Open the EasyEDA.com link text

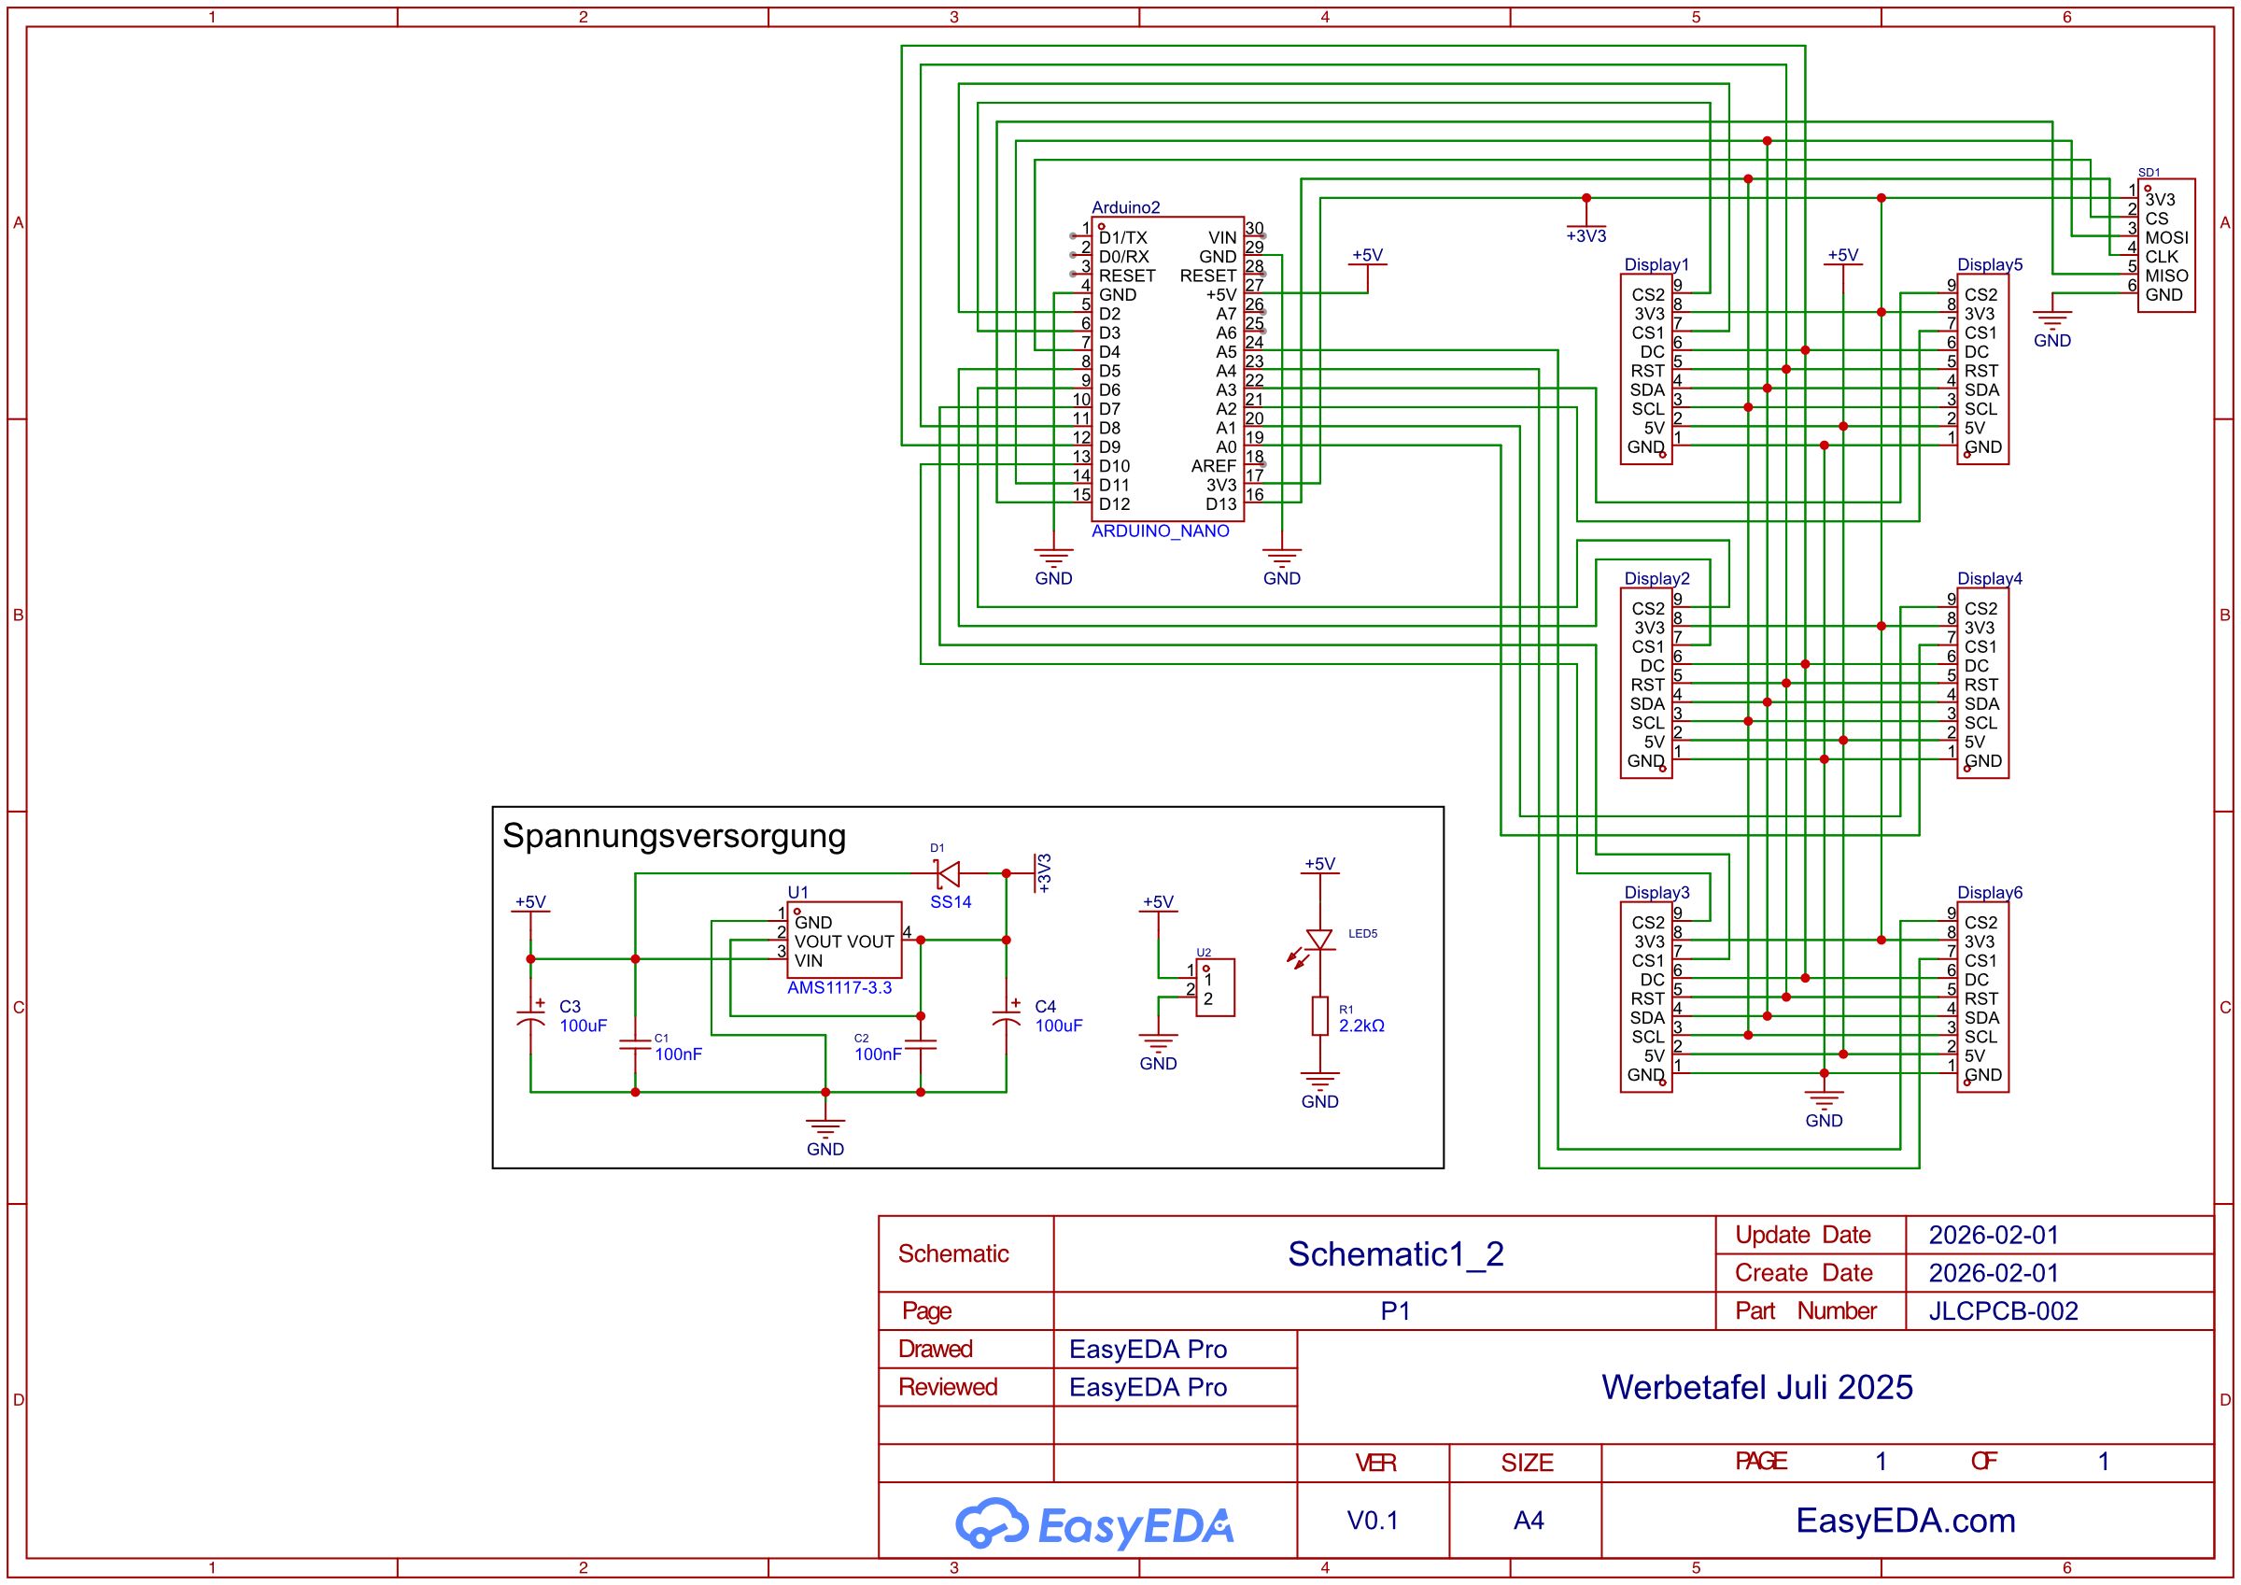1904,1521
